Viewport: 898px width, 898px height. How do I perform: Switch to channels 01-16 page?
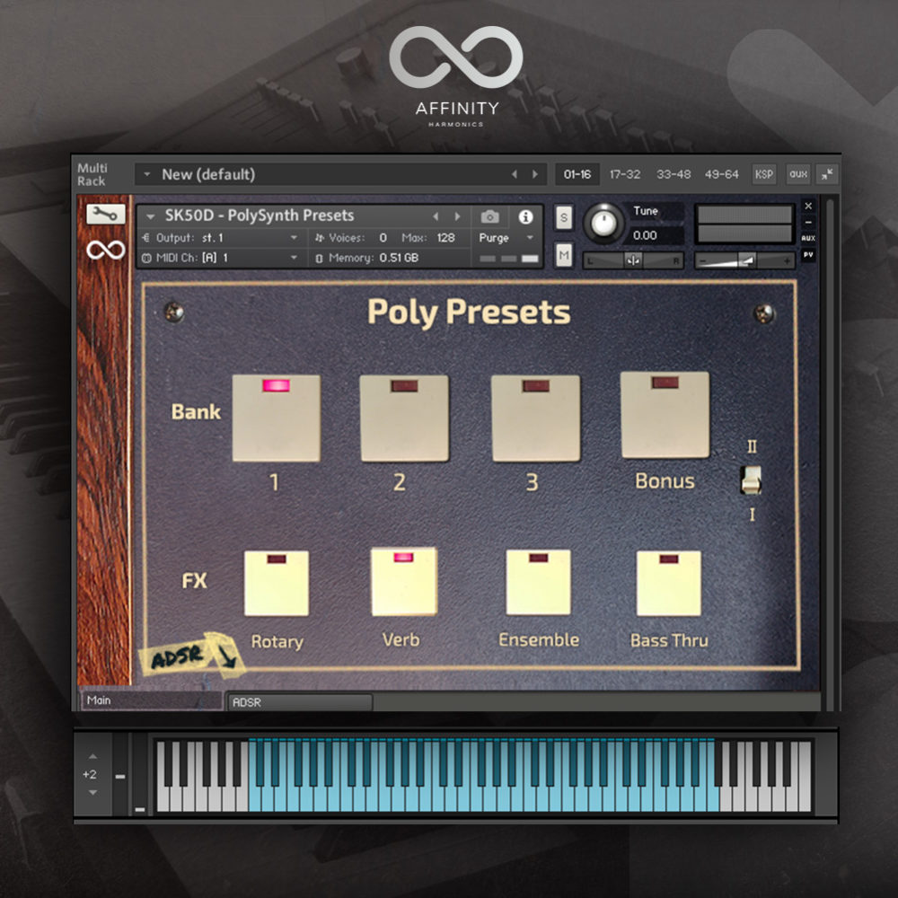[x=577, y=174]
